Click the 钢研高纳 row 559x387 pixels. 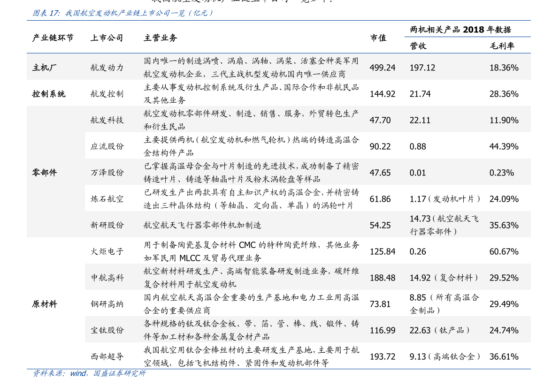pos(108,304)
